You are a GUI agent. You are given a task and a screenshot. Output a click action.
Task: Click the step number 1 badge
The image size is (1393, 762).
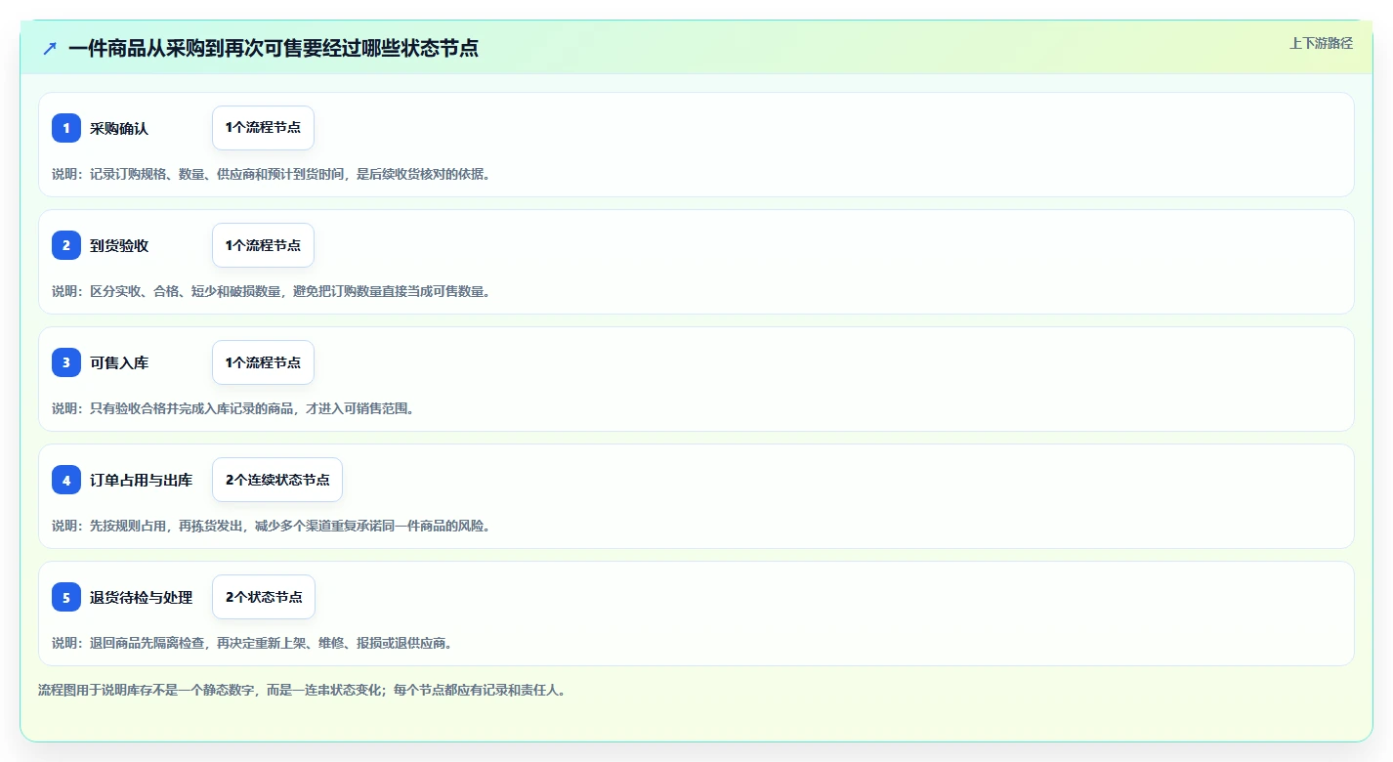pyautogui.click(x=66, y=128)
